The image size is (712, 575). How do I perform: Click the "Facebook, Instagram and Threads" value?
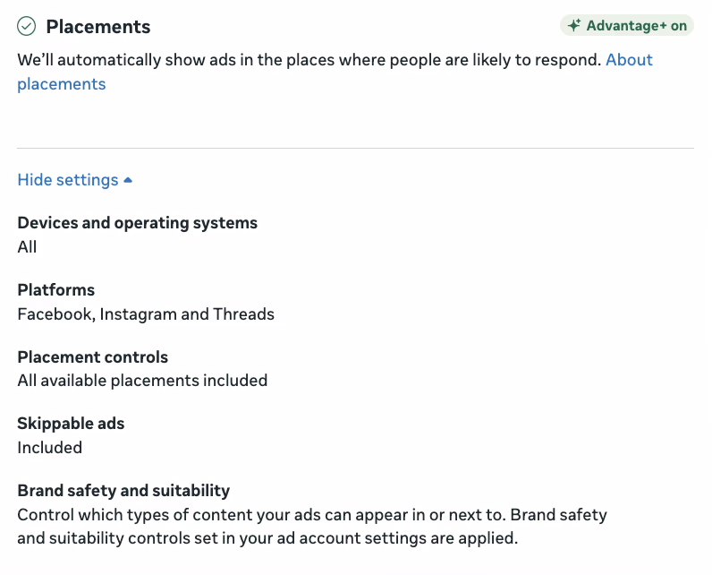tap(146, 314)
